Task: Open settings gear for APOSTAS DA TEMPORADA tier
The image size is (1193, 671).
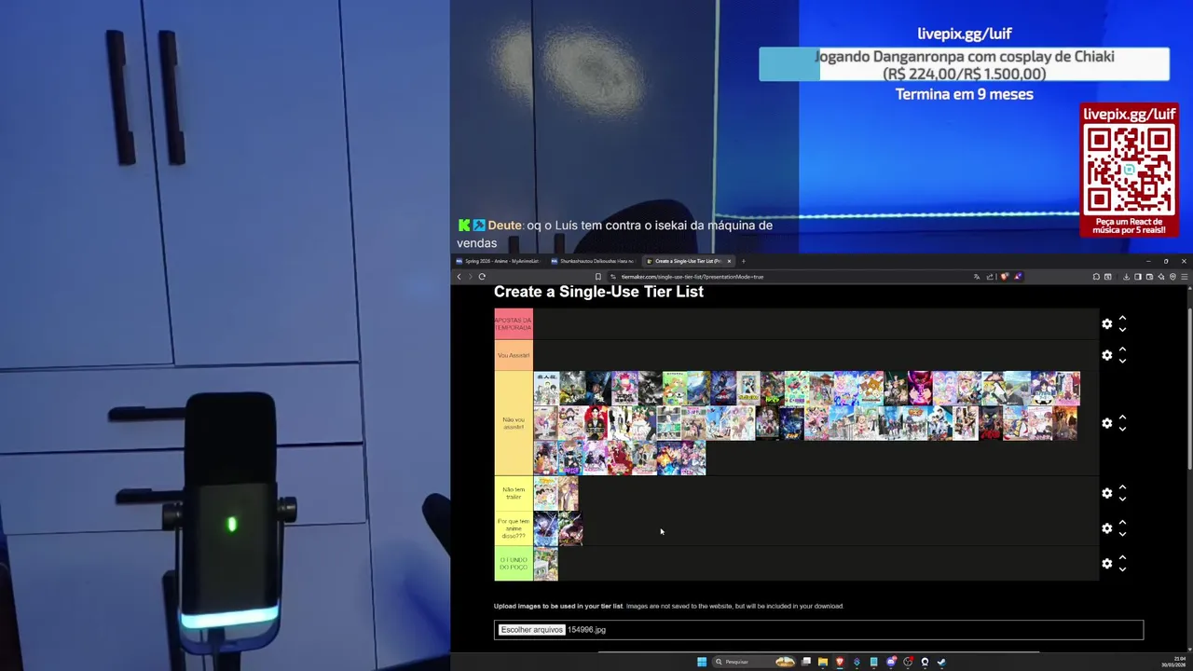Action: tap(1107, 323)
